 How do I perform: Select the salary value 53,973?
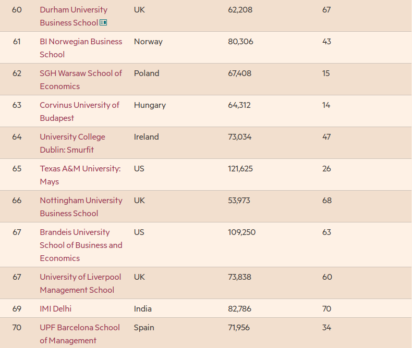click(x=239, y=200)
